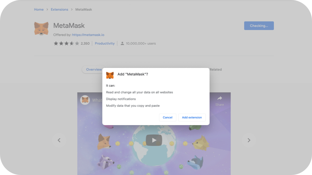This screenshot has height=175, width=312.
Task: Show next screenshot with right chevron
Action: [249, 140]
